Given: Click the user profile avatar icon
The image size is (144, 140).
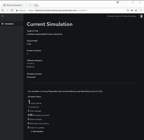Looking at the screenshot, I should [x=141, y=16].
